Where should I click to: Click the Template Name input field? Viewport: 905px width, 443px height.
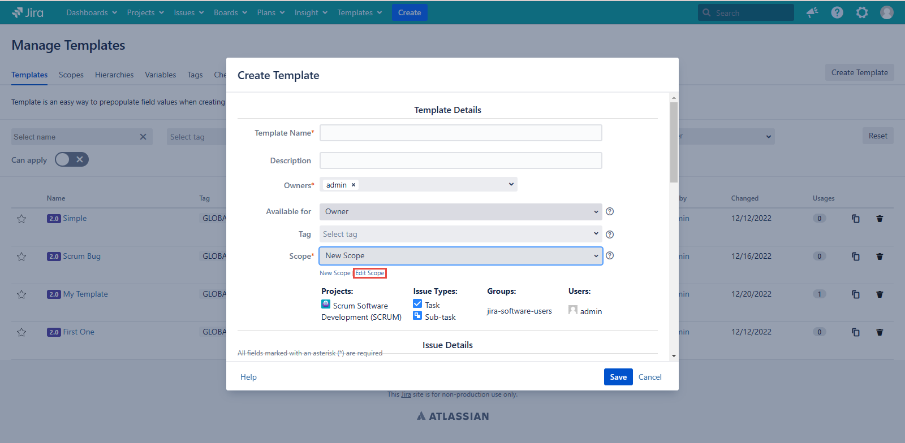[460, 133]
